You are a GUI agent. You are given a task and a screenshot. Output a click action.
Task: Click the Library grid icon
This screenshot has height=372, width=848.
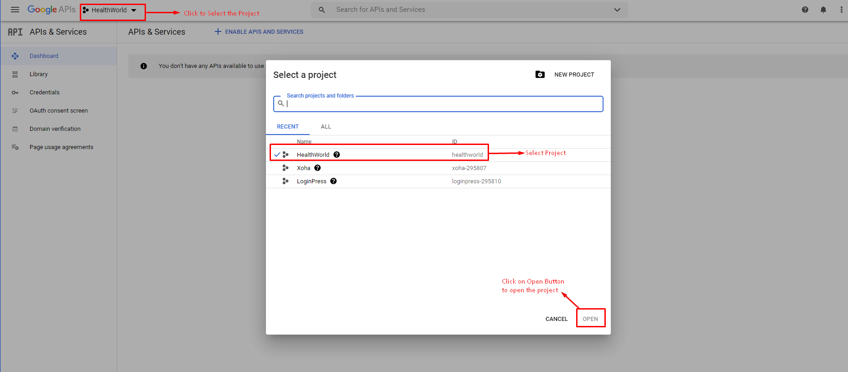pyautogui.click(x=15, y=74)
